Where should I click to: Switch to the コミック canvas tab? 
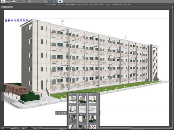tap(7, 7)
